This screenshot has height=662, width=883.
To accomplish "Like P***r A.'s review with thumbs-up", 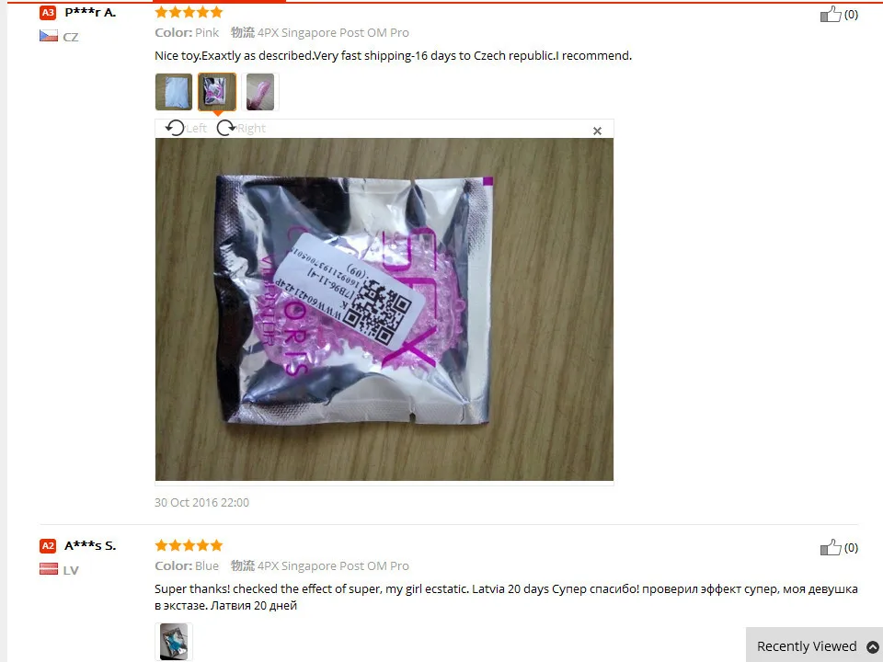I will click(x=831, y=14).
